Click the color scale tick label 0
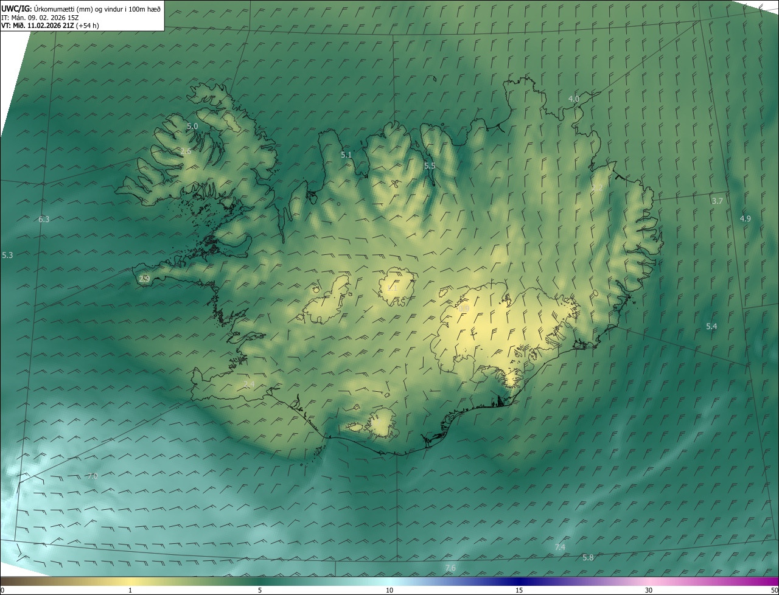Viewport: 779px width, 595px height. (2, 590)
